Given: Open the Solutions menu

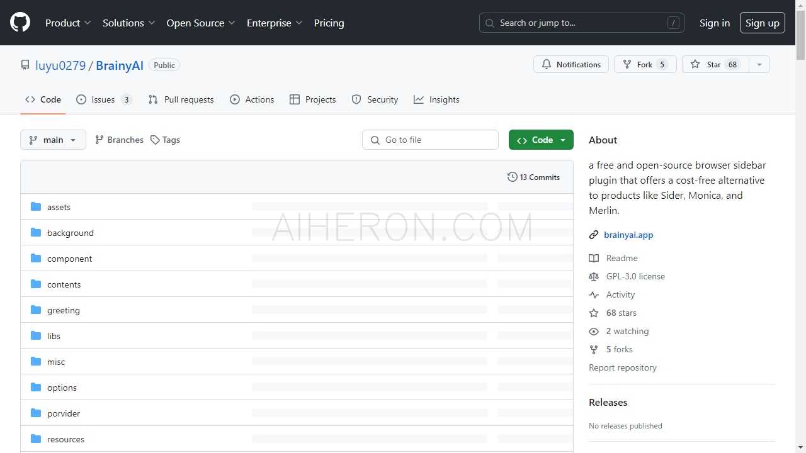Looking at the screenshot, I should click(x=129, y=23).
